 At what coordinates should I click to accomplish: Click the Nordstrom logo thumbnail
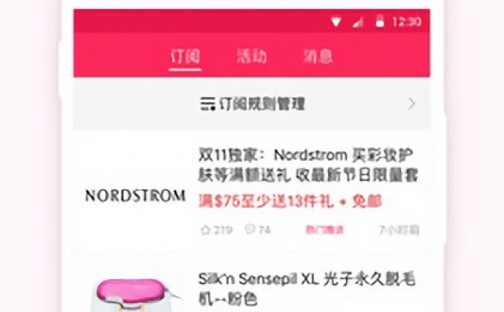point(135,195)
